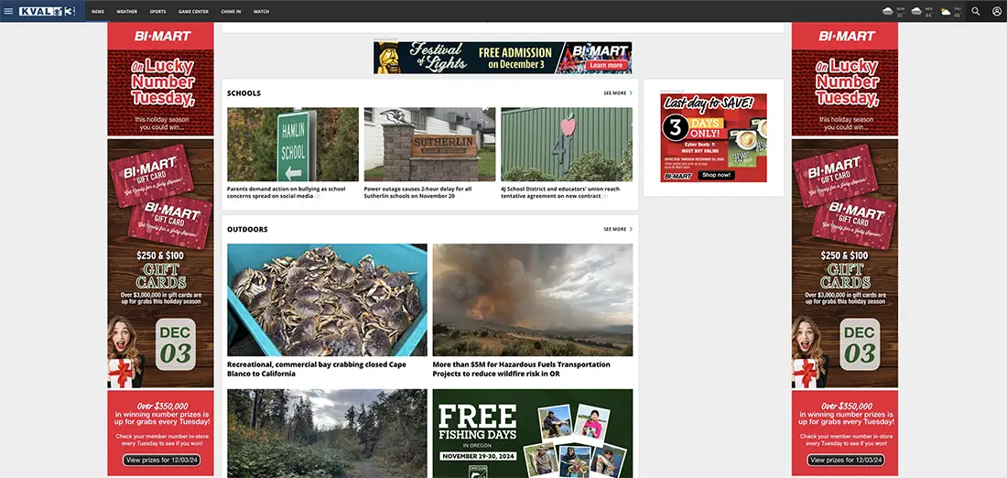This screenshot has width=1007, height=478.
Task: Open the Weather menu item
Action: [126, 12]
